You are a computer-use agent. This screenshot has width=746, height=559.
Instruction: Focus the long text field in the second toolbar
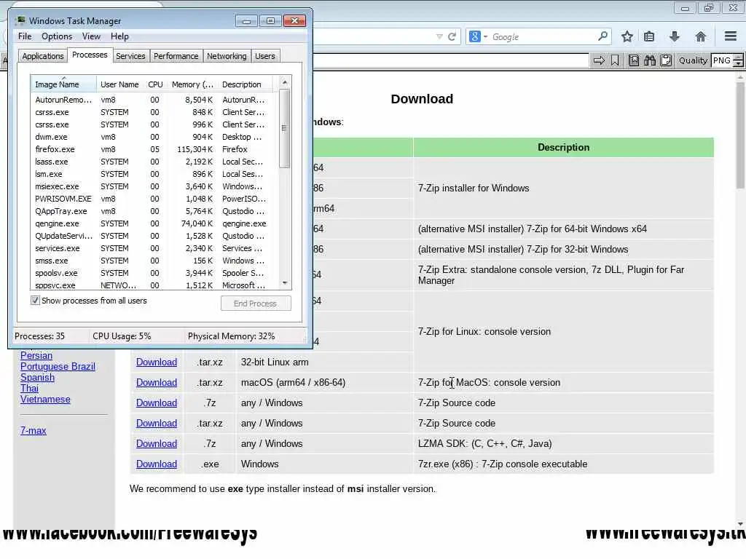451,60
